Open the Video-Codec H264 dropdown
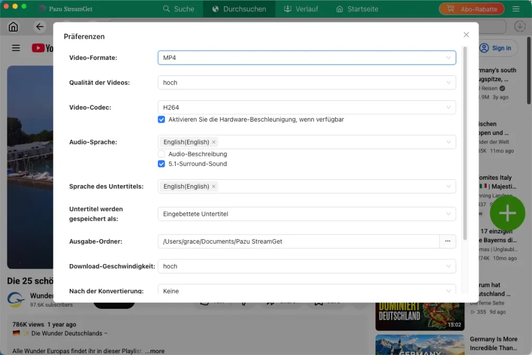Image resolution: width=532 pixels, height=355 pixels. coord(307,107)
